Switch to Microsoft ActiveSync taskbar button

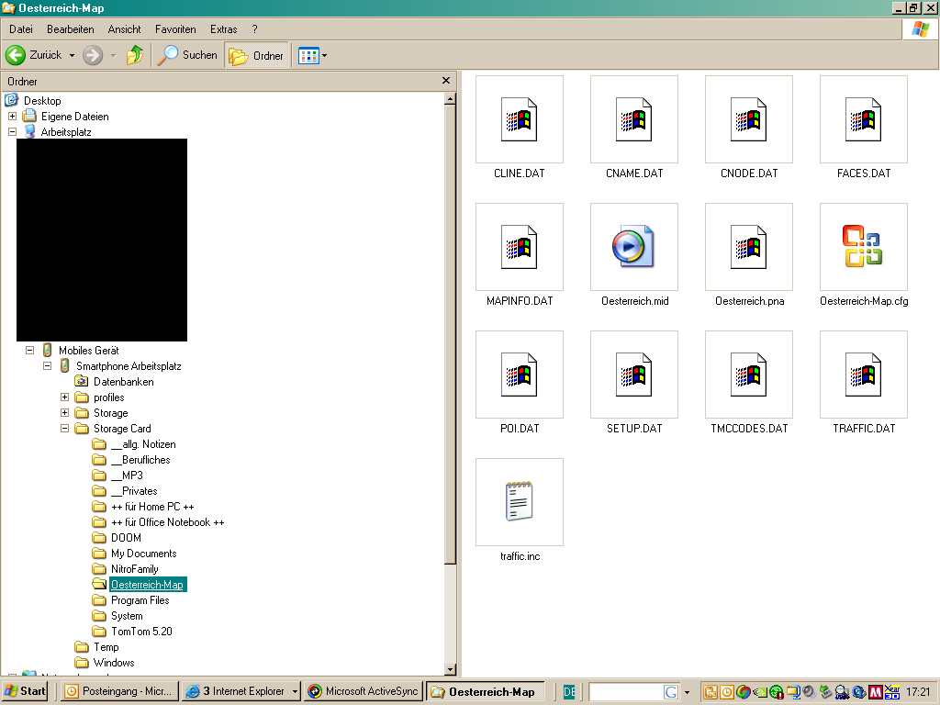[x=364, y=691]
